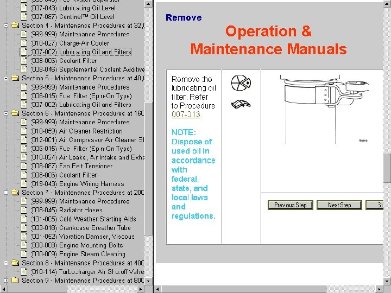
Task: Open the Previous Step page
Action: tap(290, 205)
